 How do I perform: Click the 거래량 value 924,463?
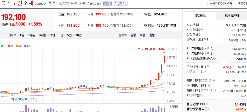pyautogui.click(x=160, y=14)
